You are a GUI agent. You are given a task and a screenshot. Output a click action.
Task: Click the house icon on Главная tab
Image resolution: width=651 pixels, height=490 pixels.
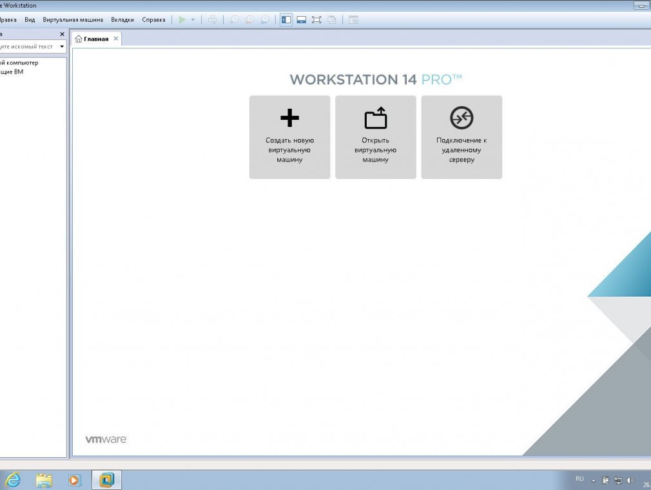point(79,39)
